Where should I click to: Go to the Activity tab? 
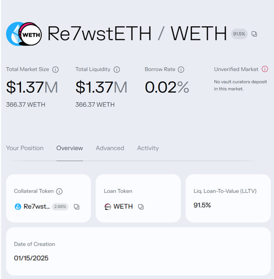148,148
